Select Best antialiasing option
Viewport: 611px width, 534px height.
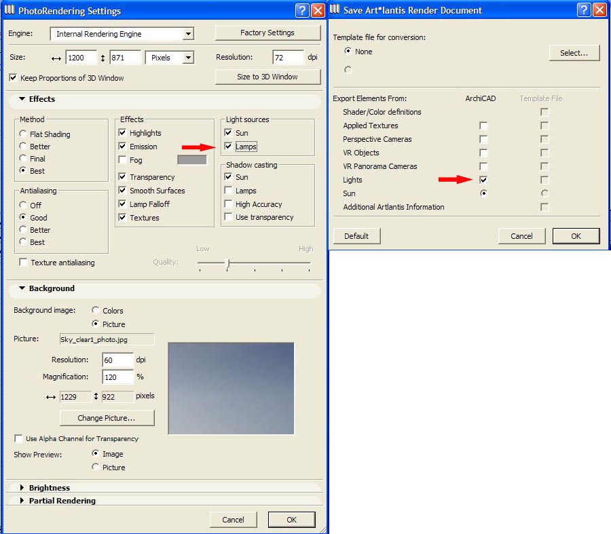click(22, 242)
